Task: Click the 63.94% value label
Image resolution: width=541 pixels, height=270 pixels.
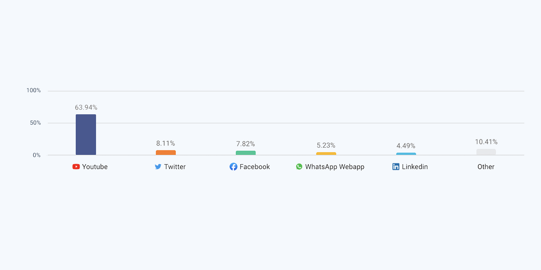Action: 86,108
